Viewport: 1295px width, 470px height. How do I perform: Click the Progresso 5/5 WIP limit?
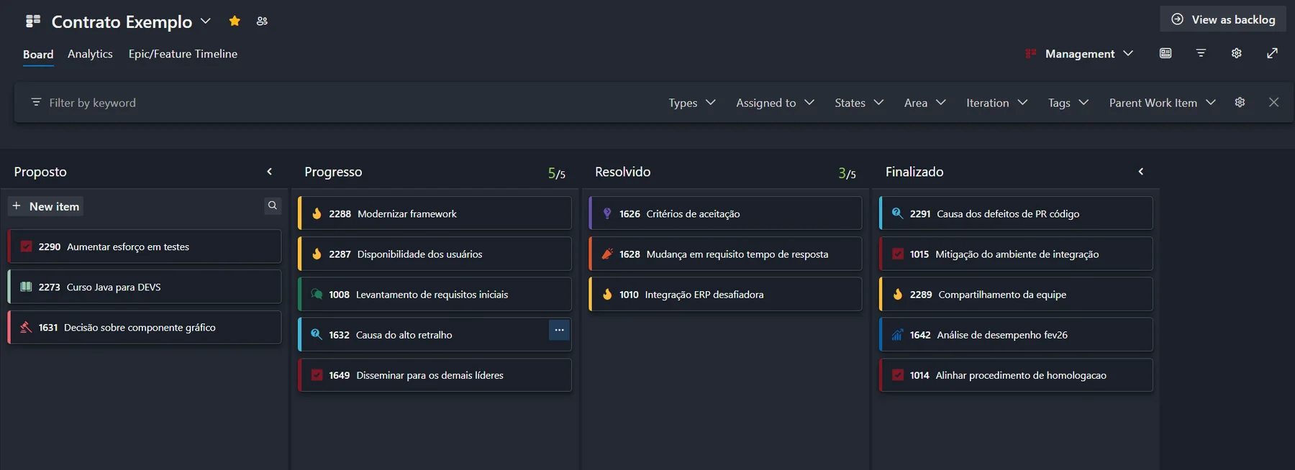click(556, 173)
